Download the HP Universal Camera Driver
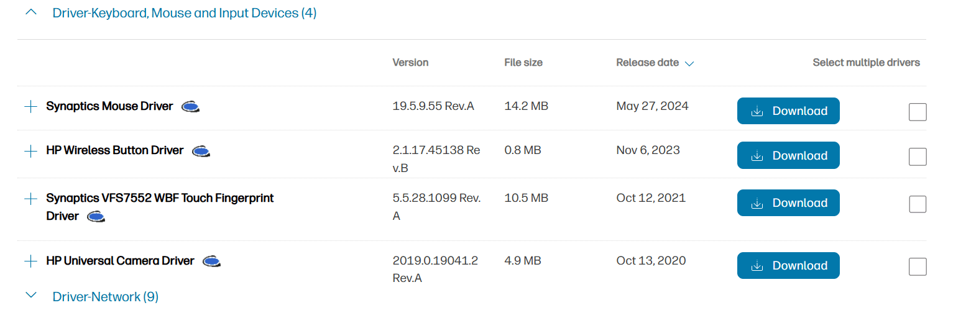Screen dimensions: 971x318 [788, 266]
